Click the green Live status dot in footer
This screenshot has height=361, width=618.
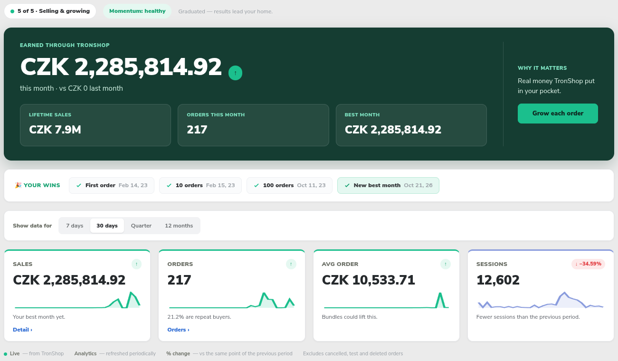point(6,354)
